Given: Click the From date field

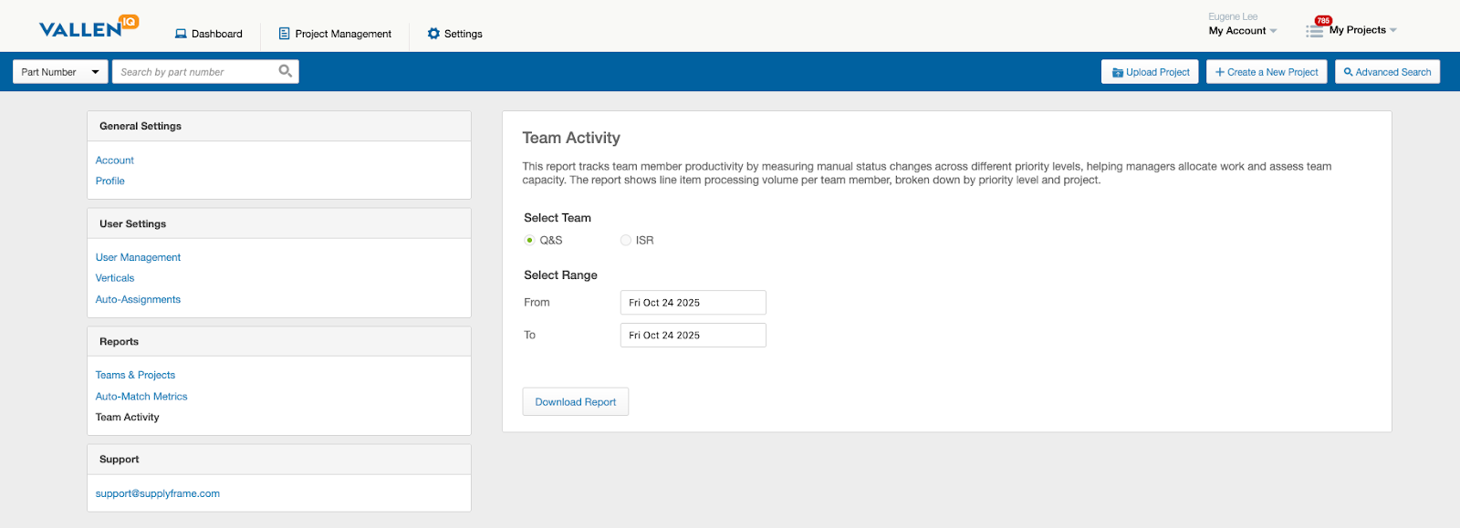Looking at the screenshot, I should click(693, 303).
